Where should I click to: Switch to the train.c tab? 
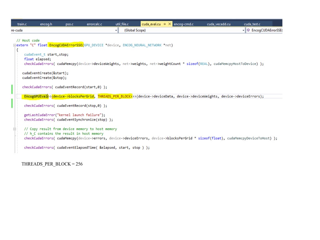pos(22,24)
